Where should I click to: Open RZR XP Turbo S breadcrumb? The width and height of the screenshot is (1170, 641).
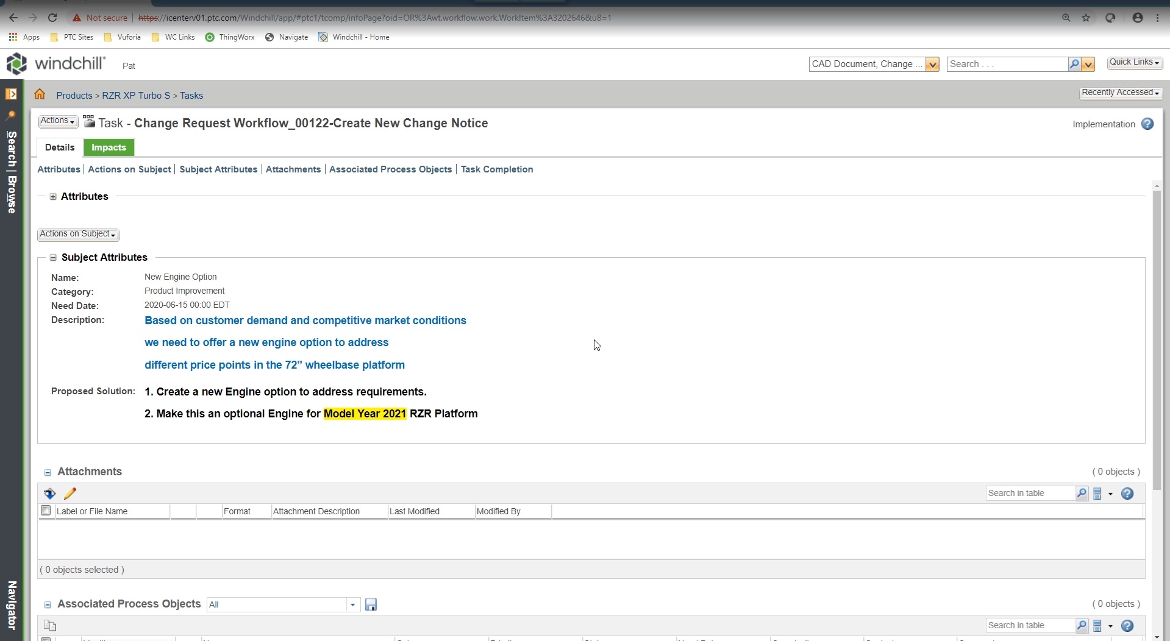(x=136, y=96)
